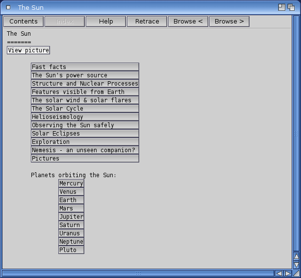Open the Fast facts section
Image resolution: width=301 pixels, height=278 pixels.
click(85, 67)
